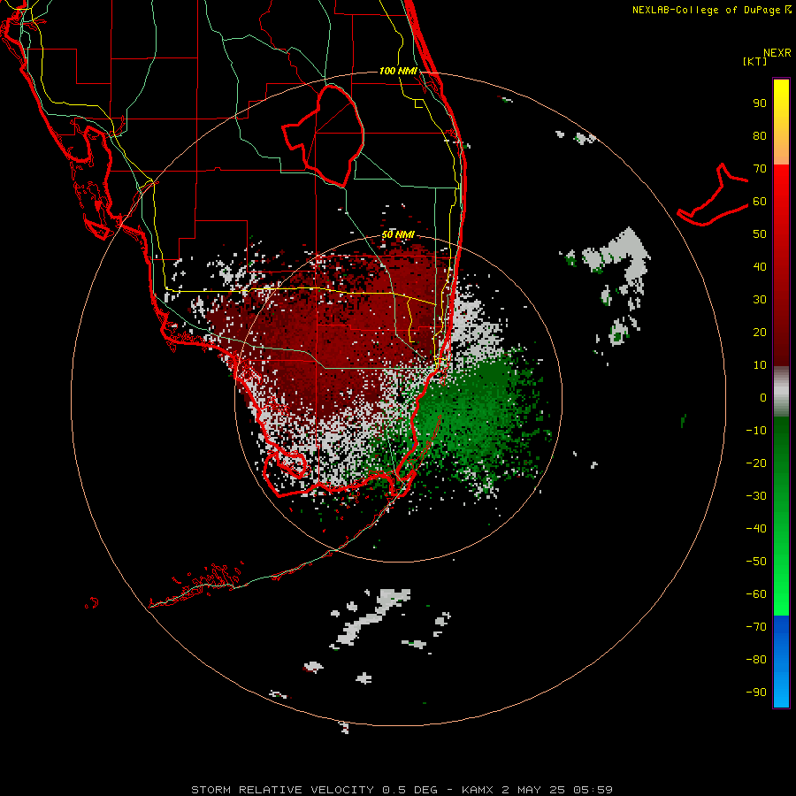Select the gray zero-velocity color bar segment
This screenshot has width=796, height=796.
pos(781,392)
